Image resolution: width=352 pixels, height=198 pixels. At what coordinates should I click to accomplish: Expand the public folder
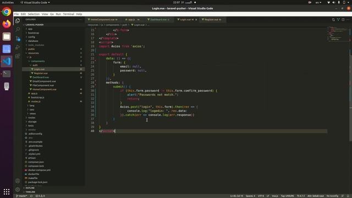(x=31, y=49)
